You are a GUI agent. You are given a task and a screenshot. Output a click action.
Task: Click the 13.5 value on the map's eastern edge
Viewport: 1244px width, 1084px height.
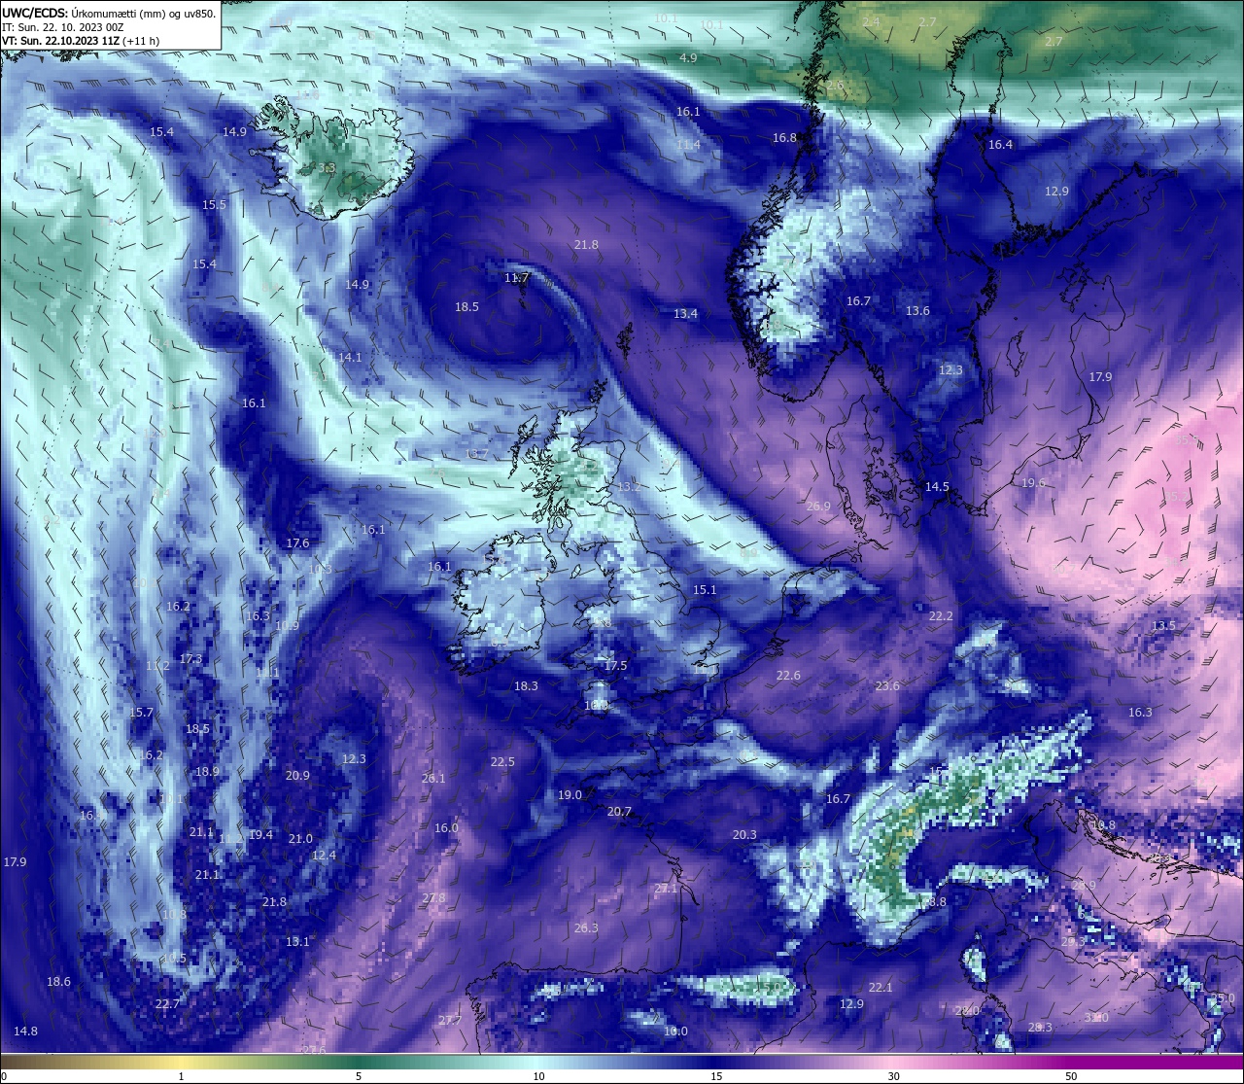click(x=1163, y=626)
